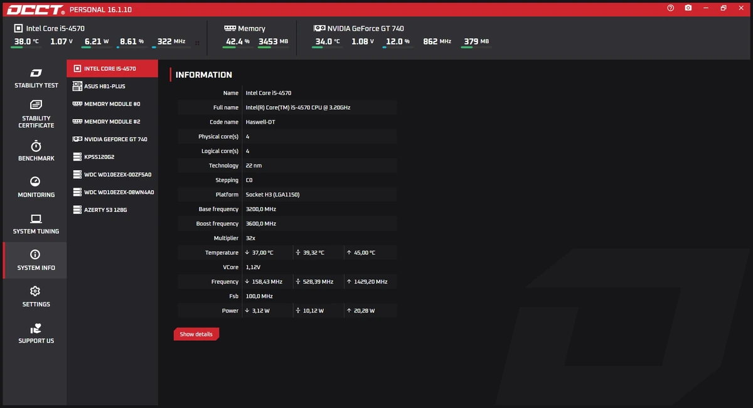
Task: Select Intel Core i5-4570 in device list
Action: pyautogui.click(x=112, y=68)
